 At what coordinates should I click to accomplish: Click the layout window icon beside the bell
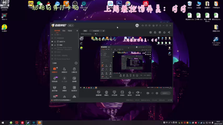pyautogui.click(x=160, y=32)
